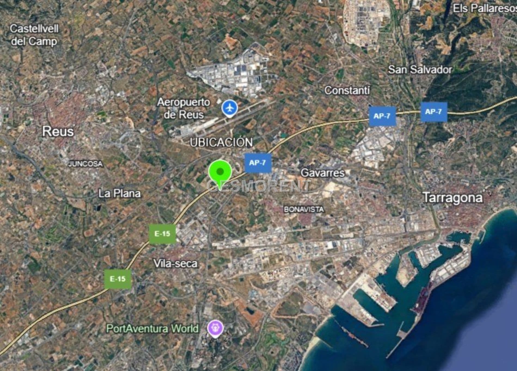The height and width of the screenshot is (371, 517).
Task: Click the E-15 shield above Vila-seca
Action: pyautogui.click(x=163, y=234)
